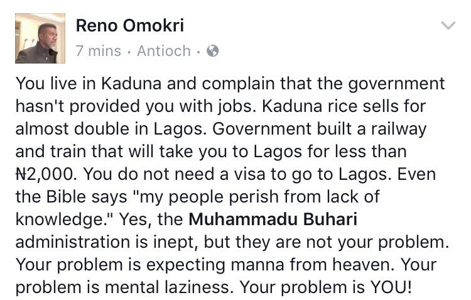
Task: Click the globe public privacy icon
Action: pyautogui.click(x=213, y=52)
